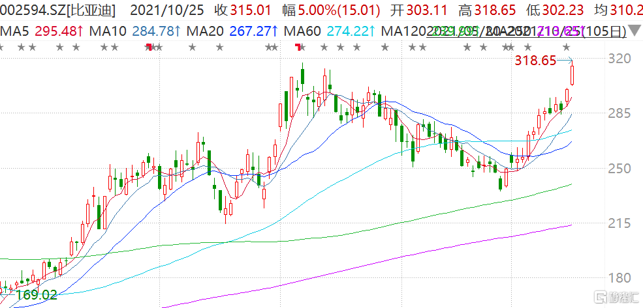Image resolution: width=643 pixels, height=308 pixels.
Task: Click the change value 5.00%(15.01)
Action: (x=339, y=10)
